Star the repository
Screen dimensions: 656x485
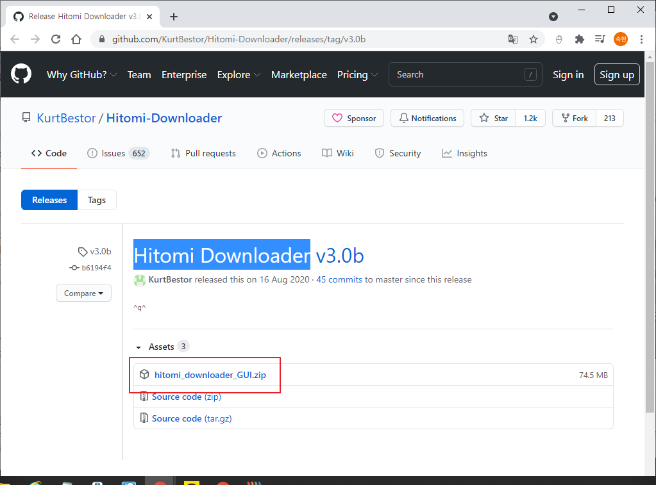point(494,118)
